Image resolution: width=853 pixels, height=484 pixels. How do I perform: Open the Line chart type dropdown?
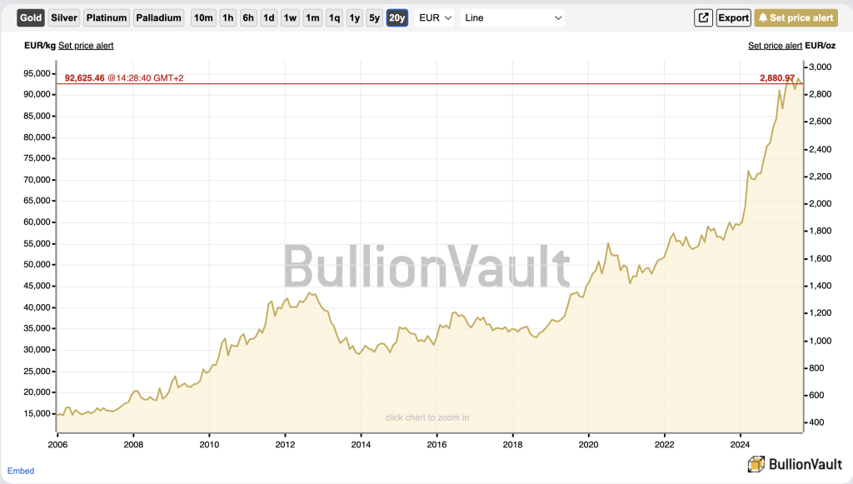pos(512,18)
